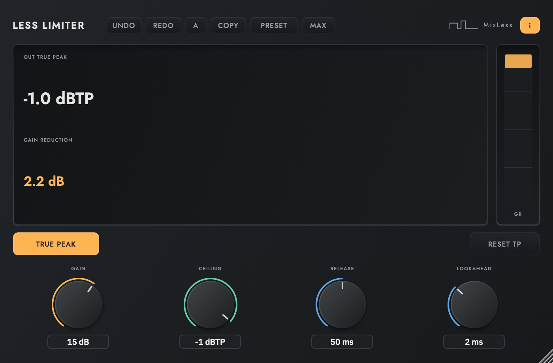This screenshot has width=553, height=363.
Task: Switch the A/B state button
Action: pos(196,26)
